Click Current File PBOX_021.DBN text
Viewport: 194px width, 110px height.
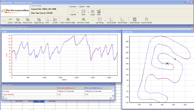(x=44, y=9)
